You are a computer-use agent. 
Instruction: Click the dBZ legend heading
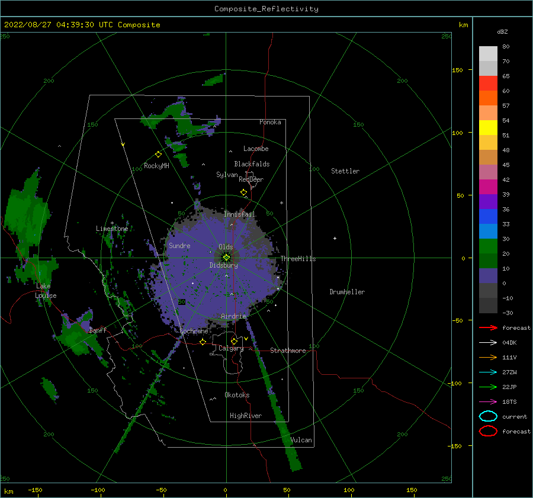(x=502, y=31)
